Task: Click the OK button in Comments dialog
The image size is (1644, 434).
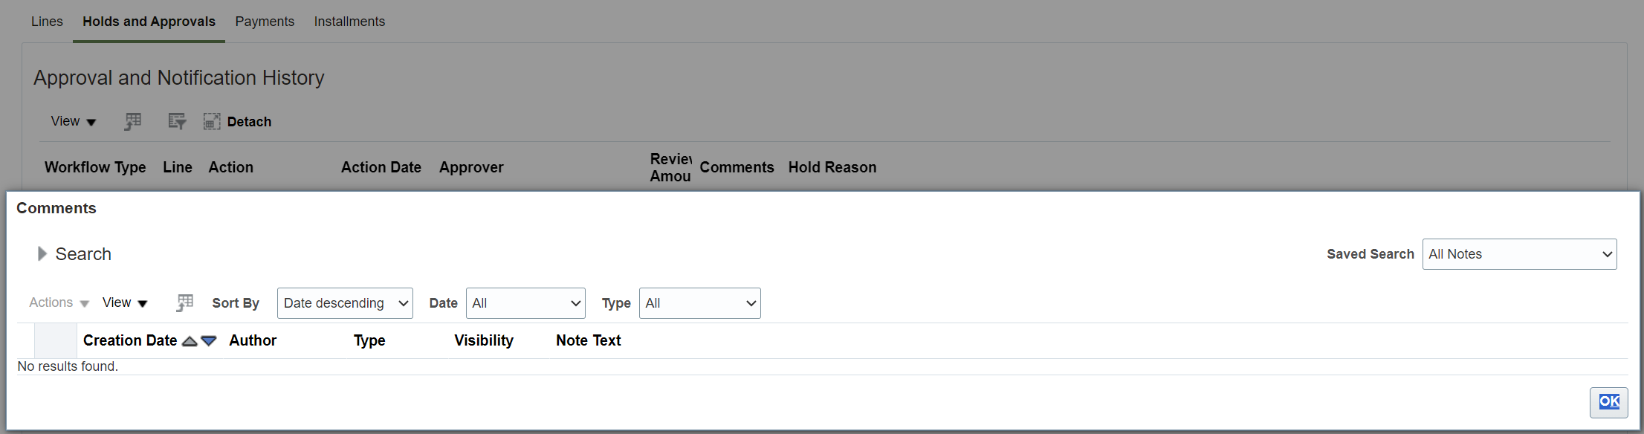Action: coord(1609,402)
